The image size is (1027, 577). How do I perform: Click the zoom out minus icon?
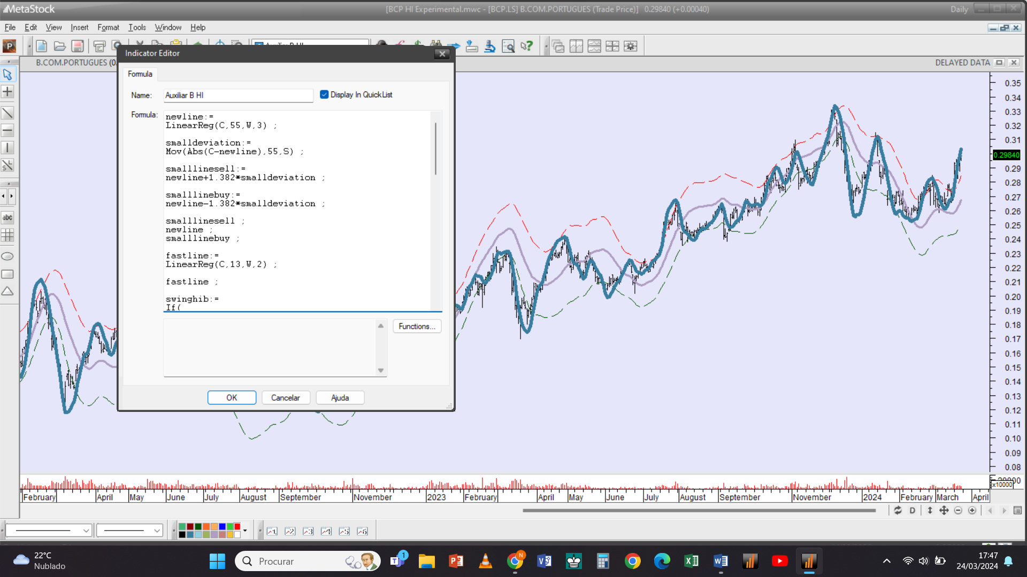[x=958, y=510]
